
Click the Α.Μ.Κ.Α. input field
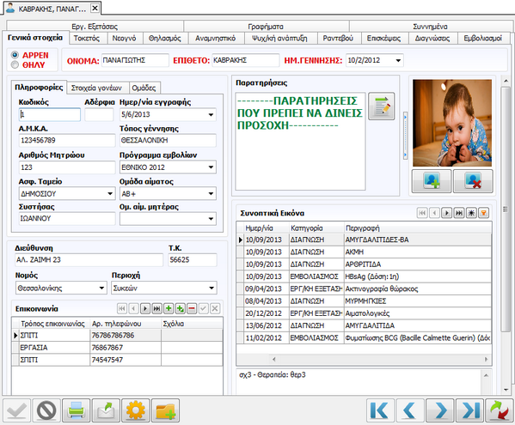point(67,140)
